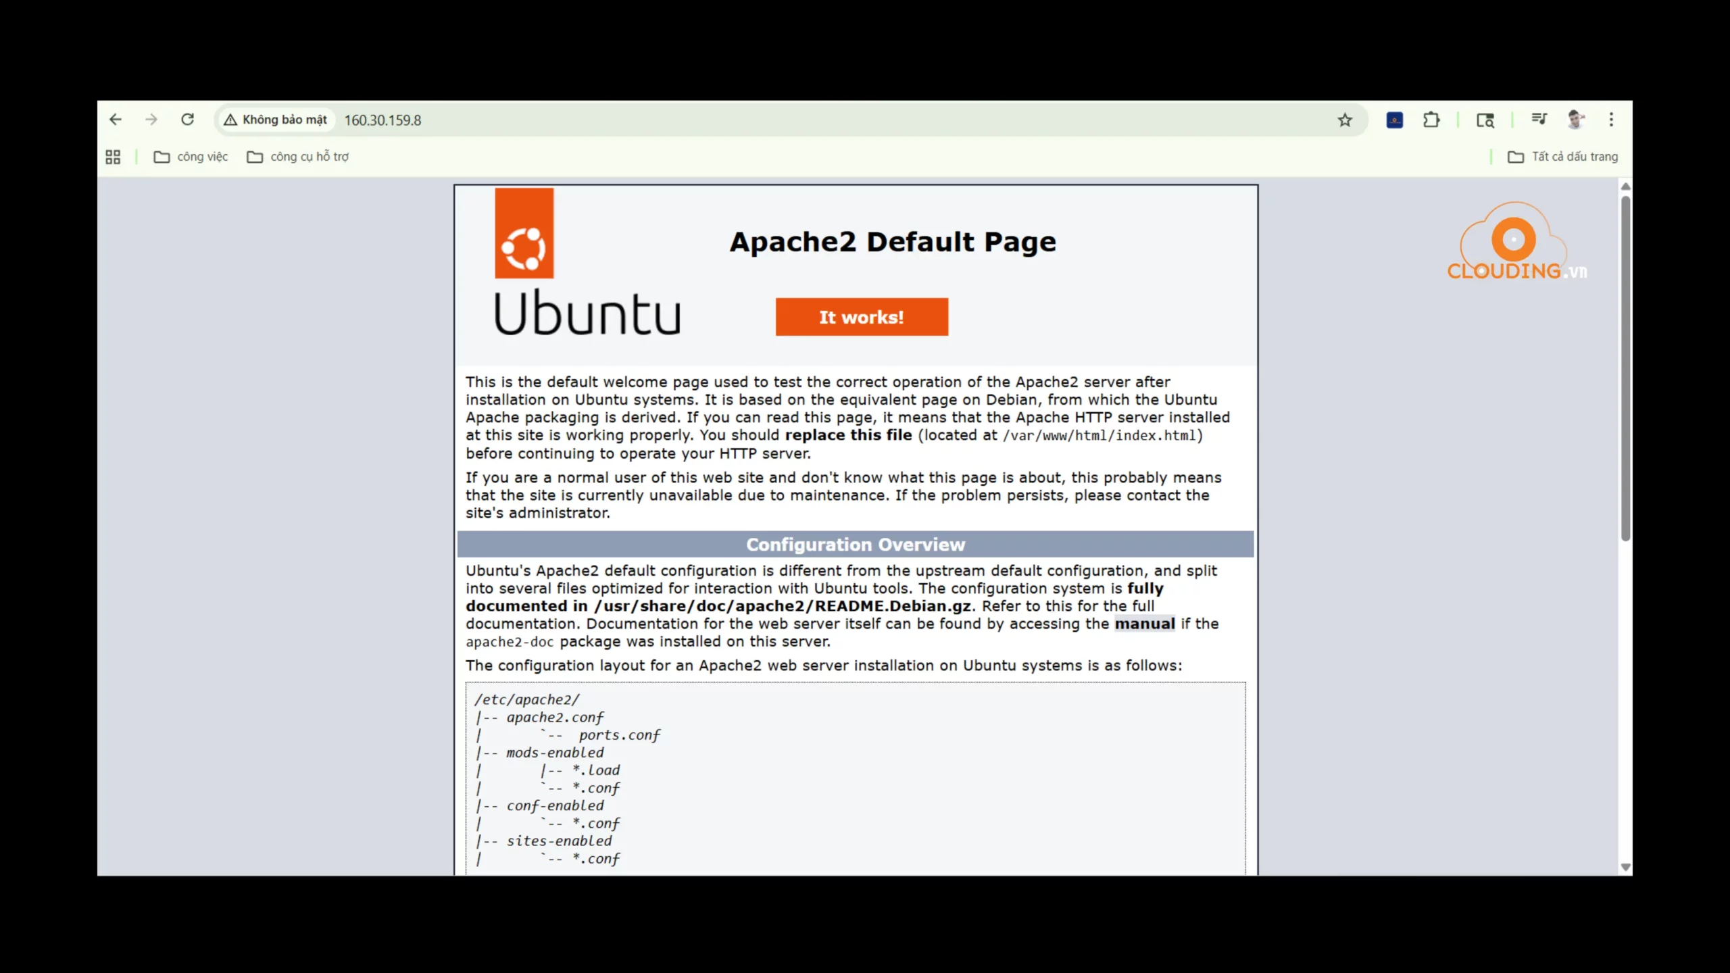Open the user profile avatar
Screen dimensions: 1730x973
pos(1576,120)
